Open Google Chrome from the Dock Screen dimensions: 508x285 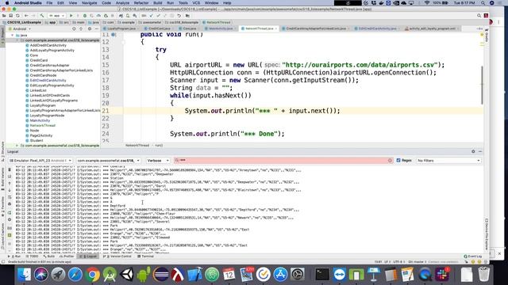(x=93, y=275)
